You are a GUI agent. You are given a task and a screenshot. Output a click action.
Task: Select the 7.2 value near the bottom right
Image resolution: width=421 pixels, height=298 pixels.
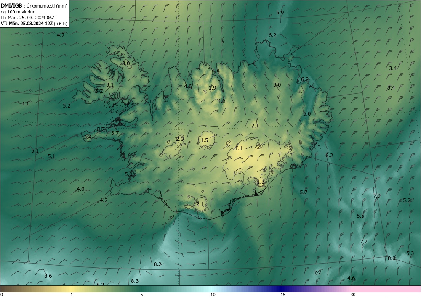(x=317, y=273)
